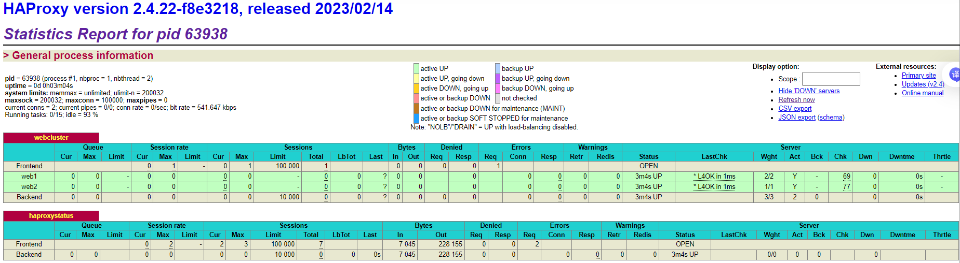Click the 228 155 bytes out in haproxystatus Frontend

click(450, 244)
